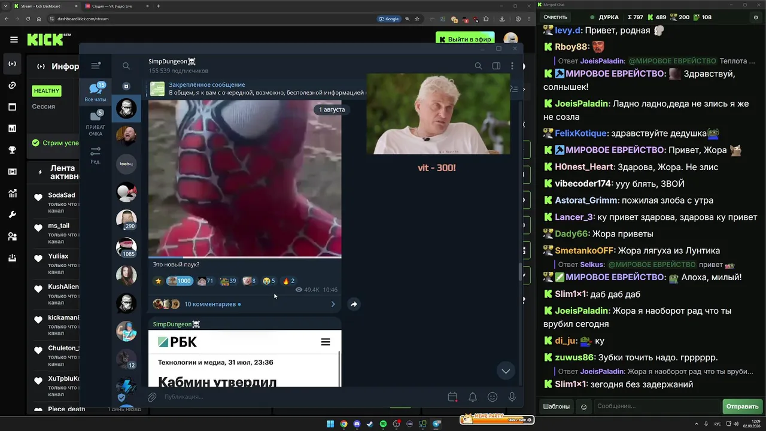The height and width of the screenshot is (431, 766).
Task: Open the Kick sidebar wrench tools icon
Action: (12, 215)
